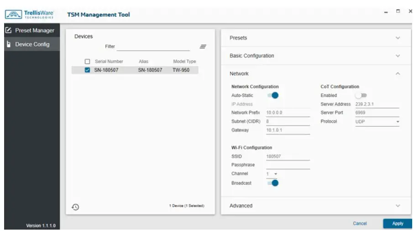419x231 pixels.
Task: Collapse the Network section
Action: [316, 73]
